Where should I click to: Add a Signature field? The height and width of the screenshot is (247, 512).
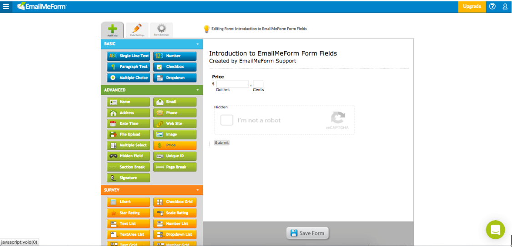(128, 178)
